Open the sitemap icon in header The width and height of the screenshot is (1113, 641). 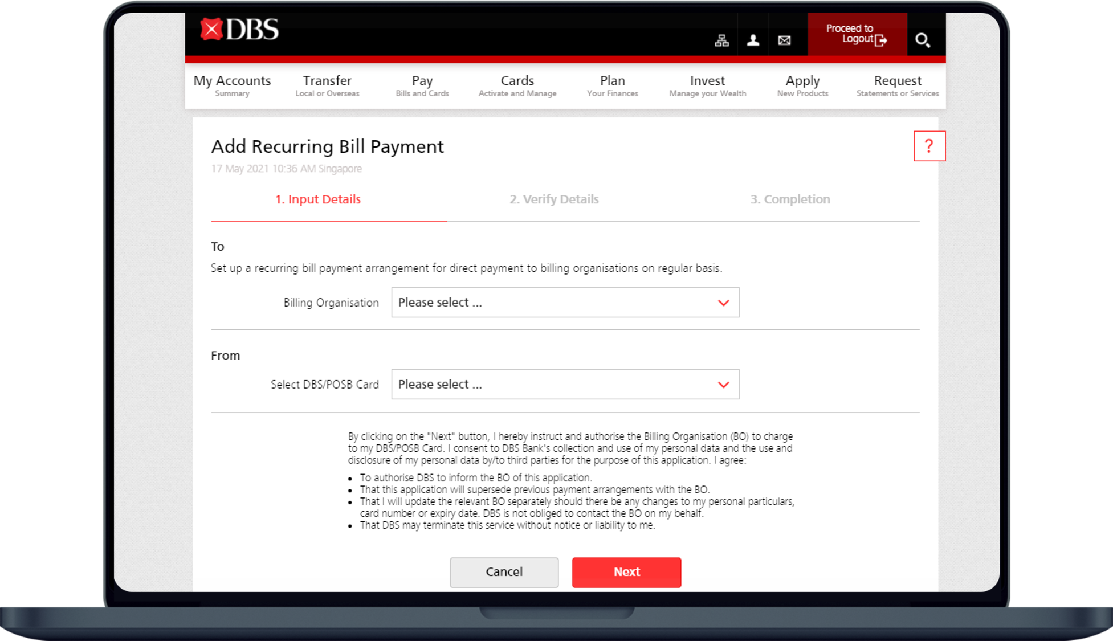(721, 40)
